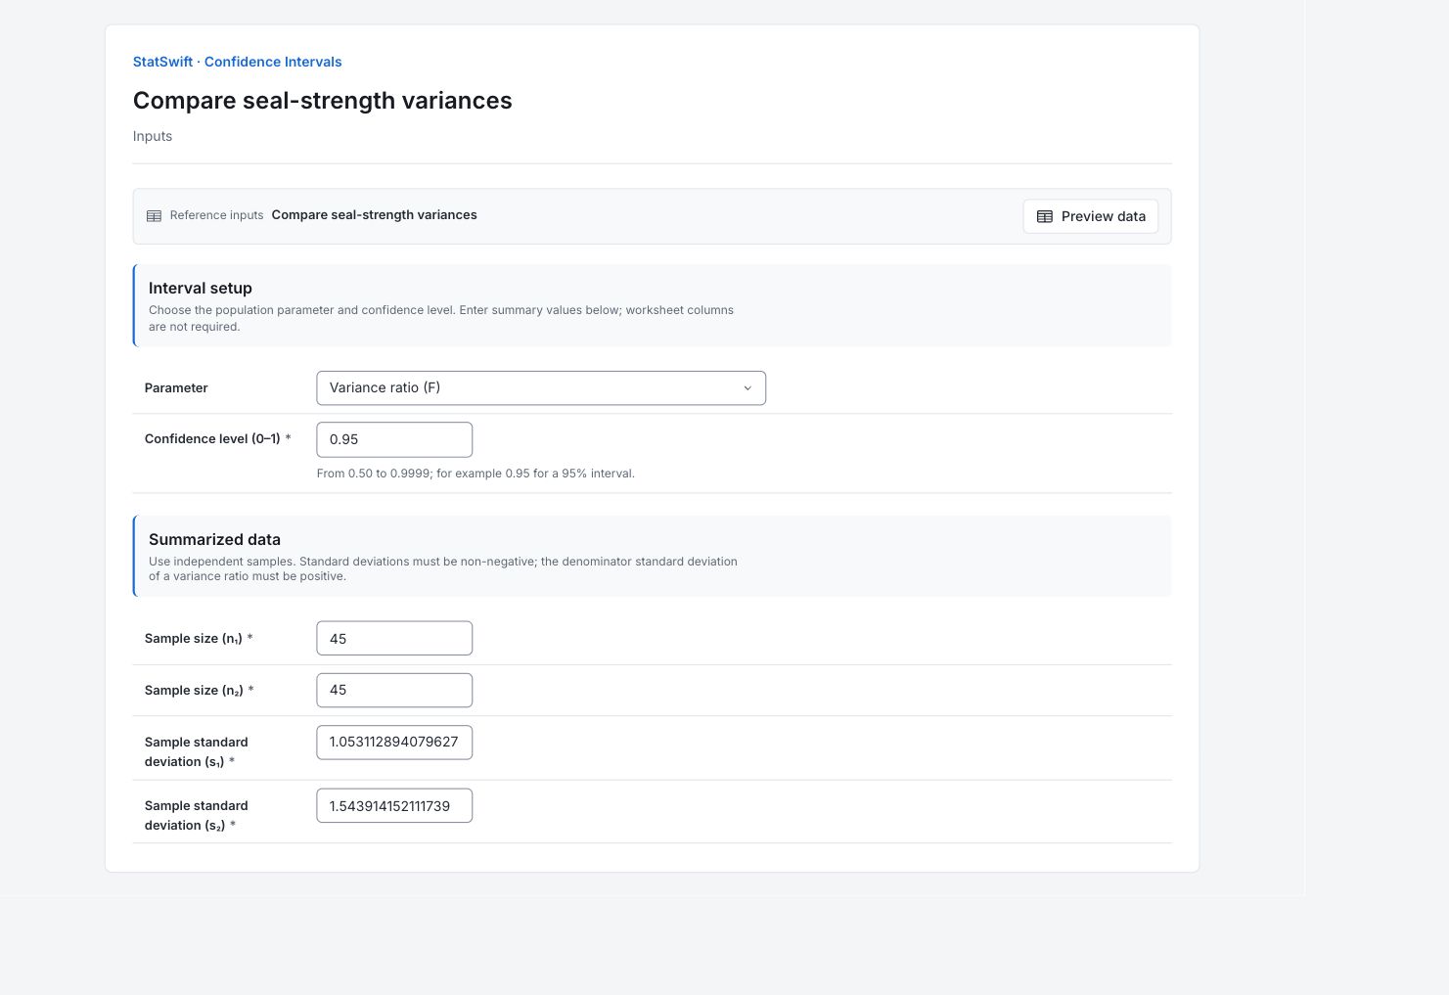
Task: Open the Preview data button
Action: [x=1091, y=216]
